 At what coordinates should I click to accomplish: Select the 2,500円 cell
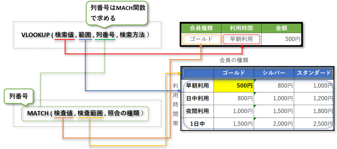pyautogui.click(x=314, y=124)
